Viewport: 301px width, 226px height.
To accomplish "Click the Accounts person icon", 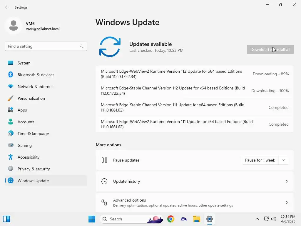I will click(11, 122).
